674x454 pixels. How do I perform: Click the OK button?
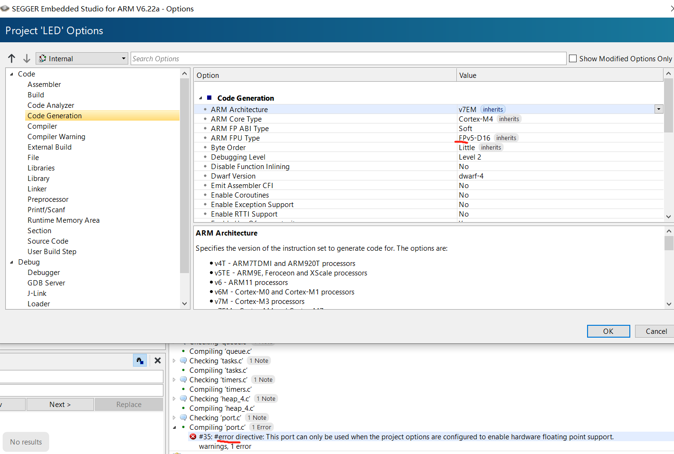click(608, 331)
